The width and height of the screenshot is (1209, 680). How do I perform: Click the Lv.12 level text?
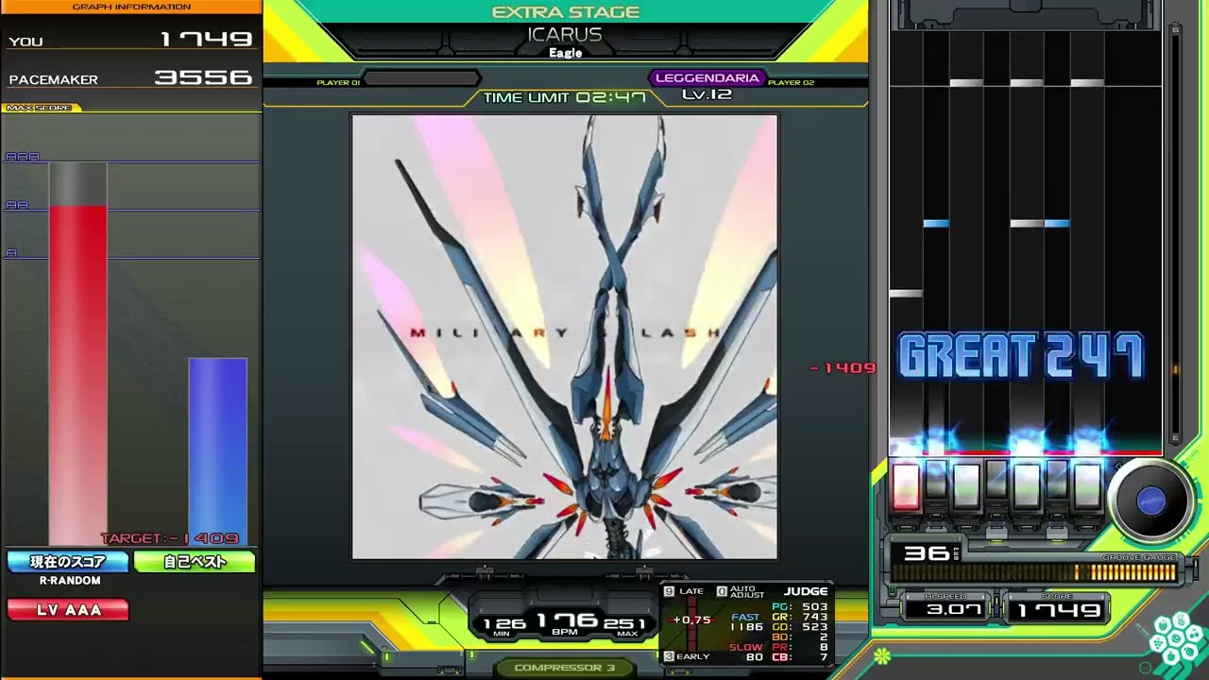[x=707, y=94]
